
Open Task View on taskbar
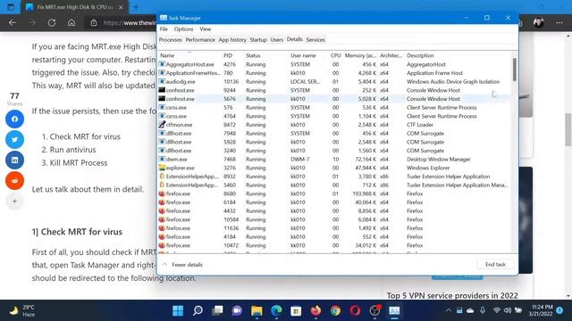point(217,310)
